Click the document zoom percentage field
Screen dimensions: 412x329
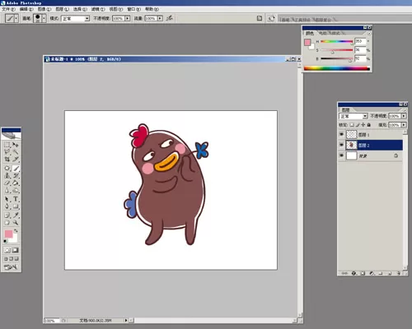pyautogui.click(x=51, y=321)
